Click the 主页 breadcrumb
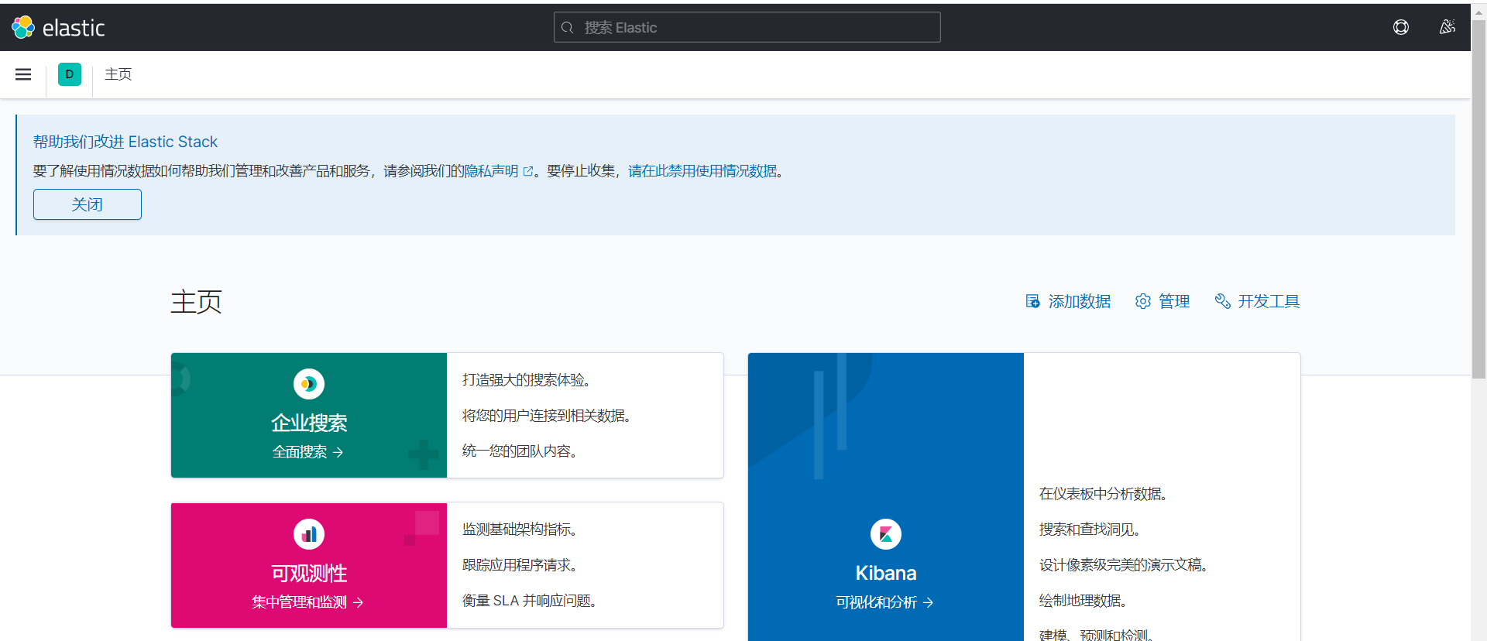Image resolution: width=1487 pixels, height=641 pixels. (x=118, y=74)
